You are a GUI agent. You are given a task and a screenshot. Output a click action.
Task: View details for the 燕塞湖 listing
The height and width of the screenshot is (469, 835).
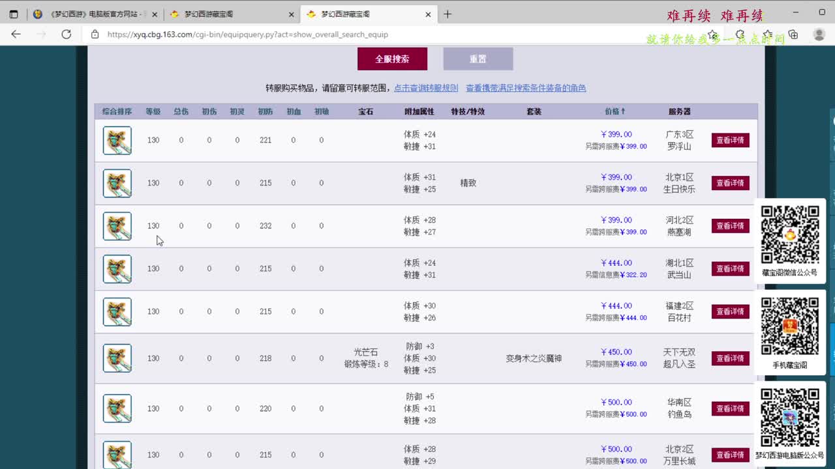click(x=730, y=226)
